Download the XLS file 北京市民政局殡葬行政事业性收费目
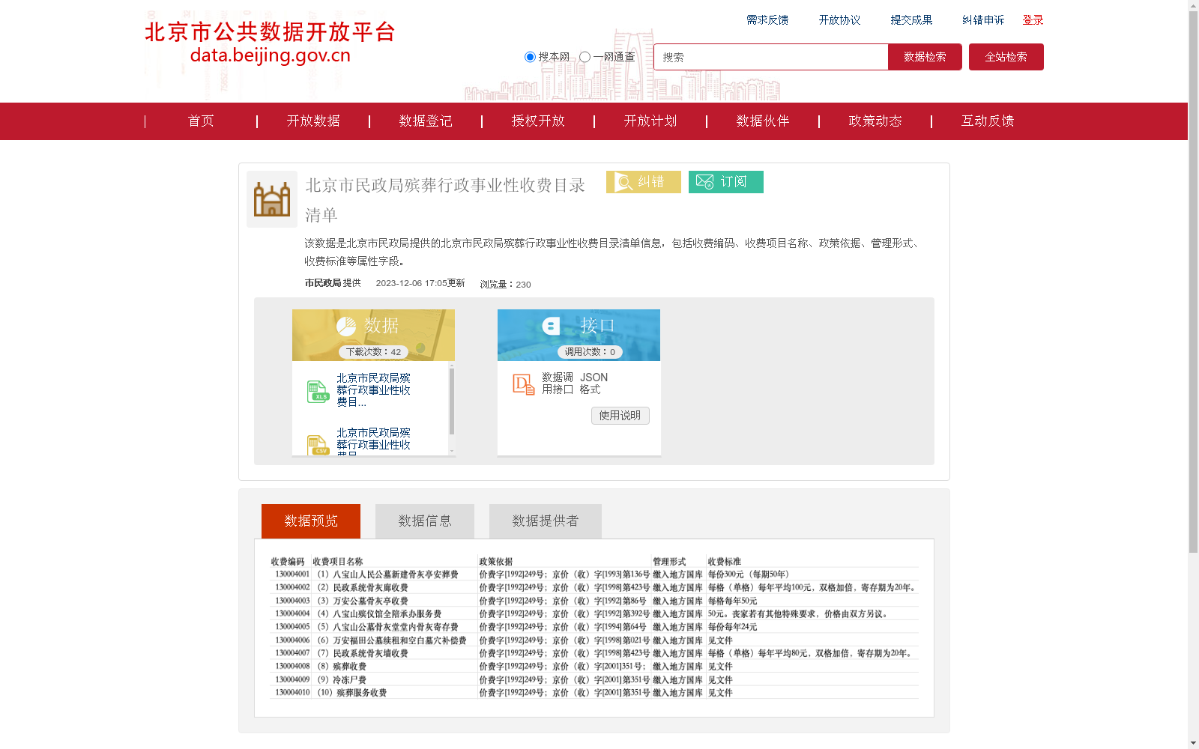This screenshot has width=1199, height=749. click(373, 390)
